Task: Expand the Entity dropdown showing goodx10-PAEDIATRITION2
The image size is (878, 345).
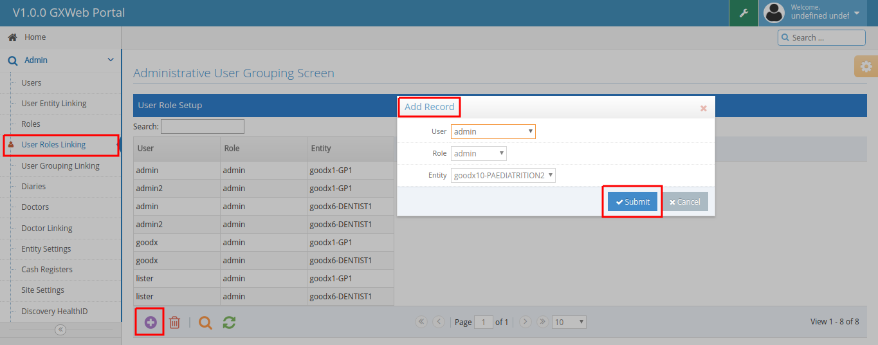Action: [503, 175]
